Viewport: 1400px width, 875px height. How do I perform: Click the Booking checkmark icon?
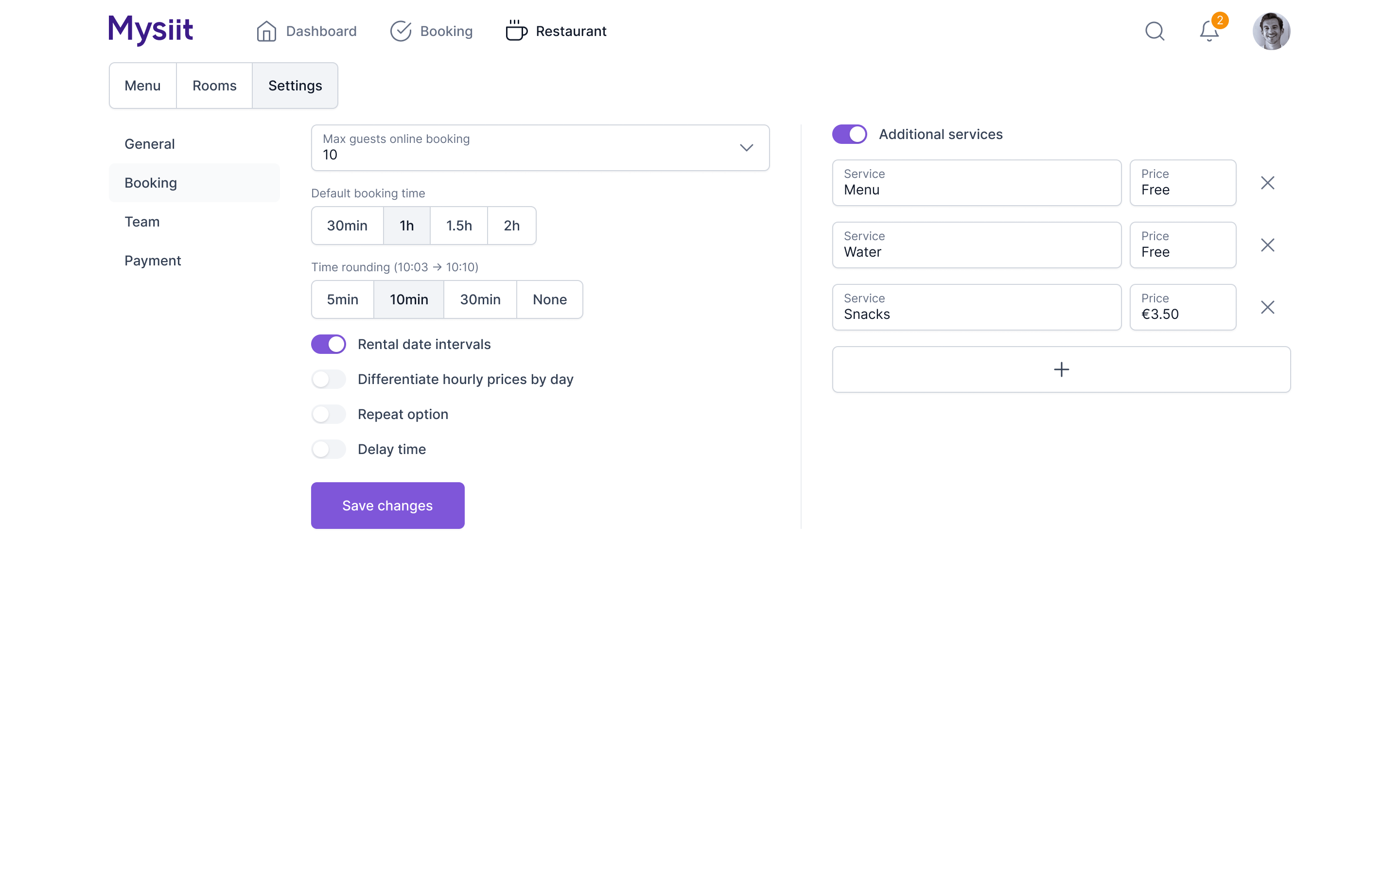[401, 31]
